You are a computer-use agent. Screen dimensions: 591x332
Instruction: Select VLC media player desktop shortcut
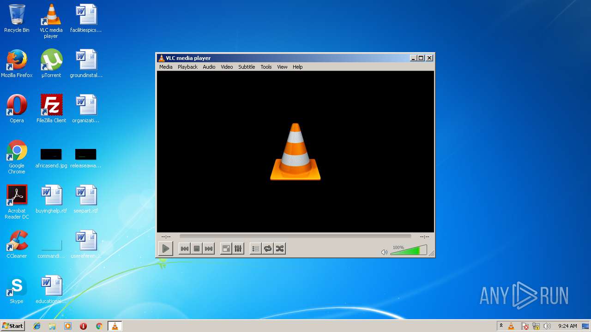pyautogui.click(x=51, y=21)
